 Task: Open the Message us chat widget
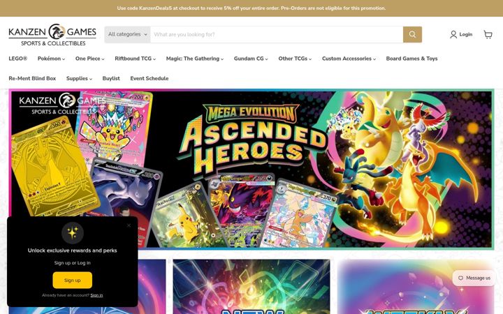474,278
